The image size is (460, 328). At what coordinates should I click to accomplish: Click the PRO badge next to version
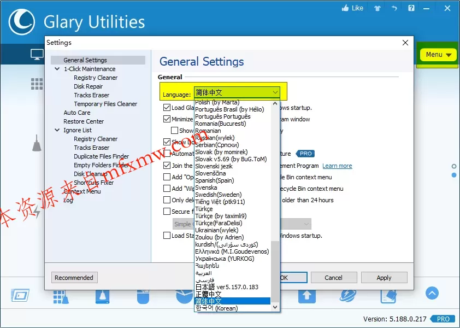coord(443,319)
